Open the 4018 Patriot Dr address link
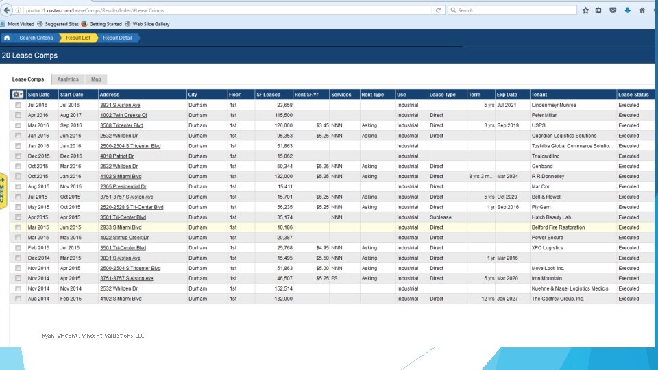 pos(117,156)
